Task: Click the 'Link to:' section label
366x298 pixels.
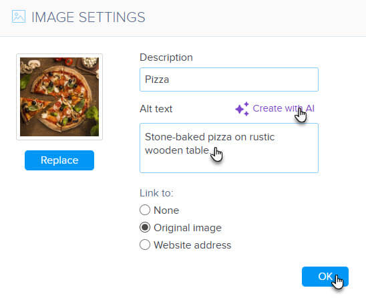Action: click(x=156, y=193)
